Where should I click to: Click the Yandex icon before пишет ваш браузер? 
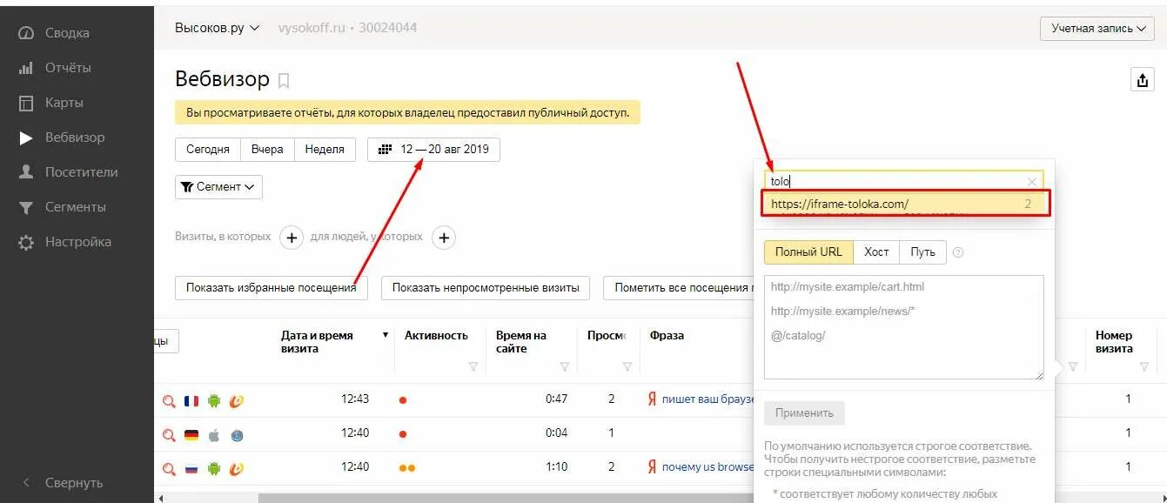coord(651,399)
